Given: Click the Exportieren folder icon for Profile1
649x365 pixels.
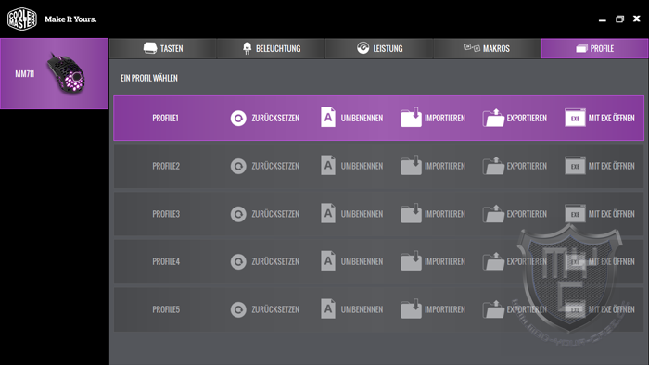Looking at the screenshot, I should [493, 118].
